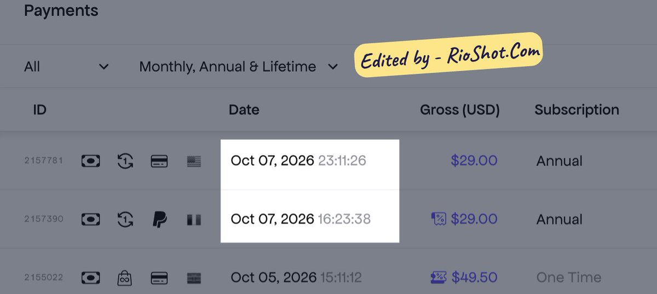Viewport: 657px width, 294px height.
Task: Open payment ID 2157781
Action: [44, 161]
